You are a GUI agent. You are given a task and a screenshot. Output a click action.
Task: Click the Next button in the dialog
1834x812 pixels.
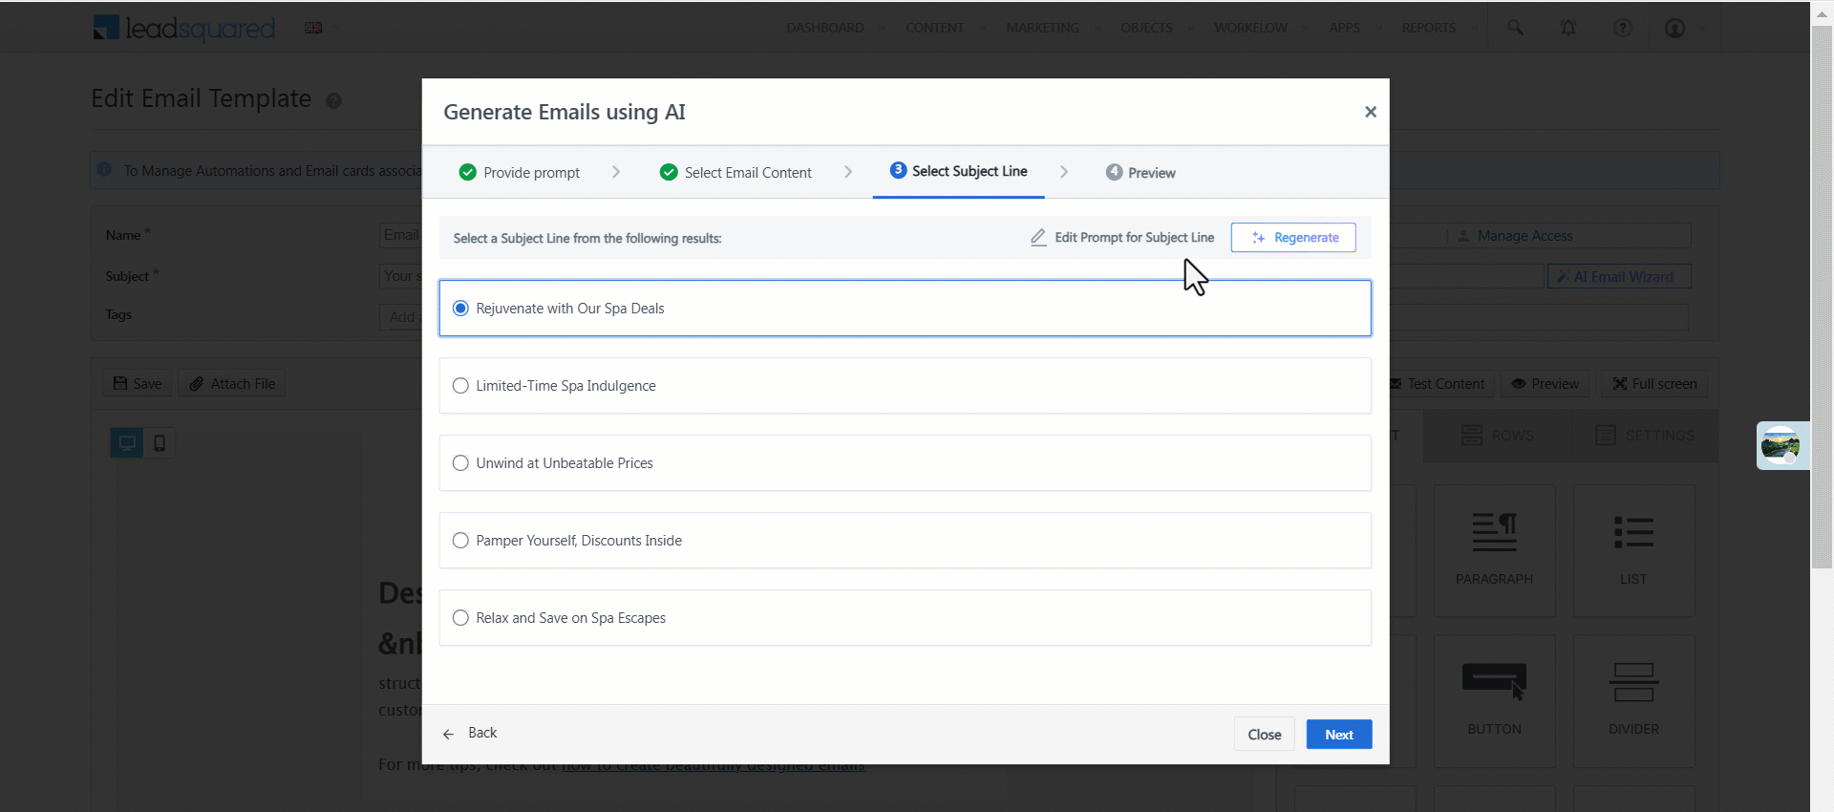(1338, 735)
